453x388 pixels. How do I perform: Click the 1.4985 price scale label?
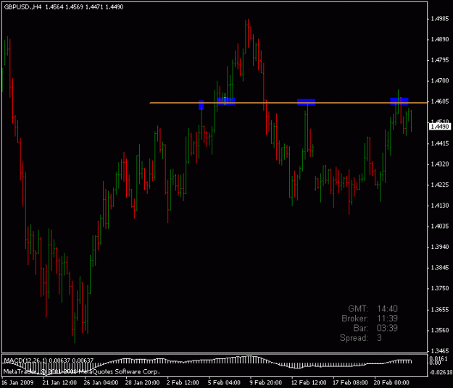pyautogui.click(x=440, y=19)
